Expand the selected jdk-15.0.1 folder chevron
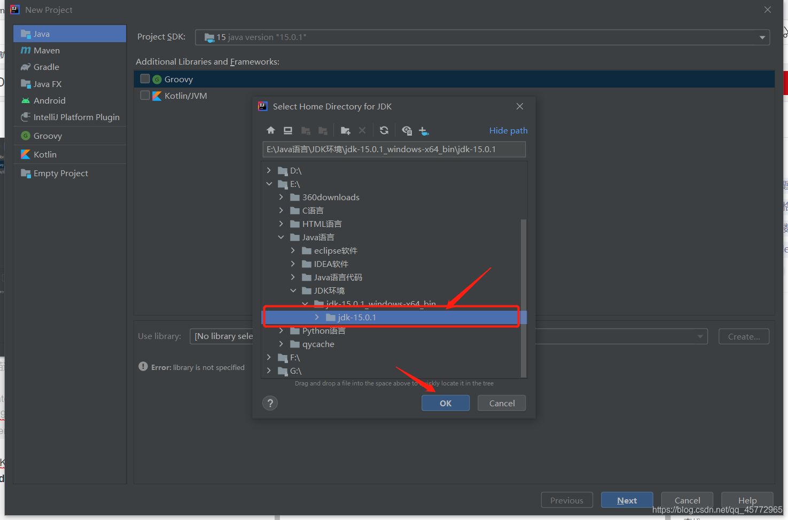The width and height of the screenshot is (788, 520). click(317, 317)
